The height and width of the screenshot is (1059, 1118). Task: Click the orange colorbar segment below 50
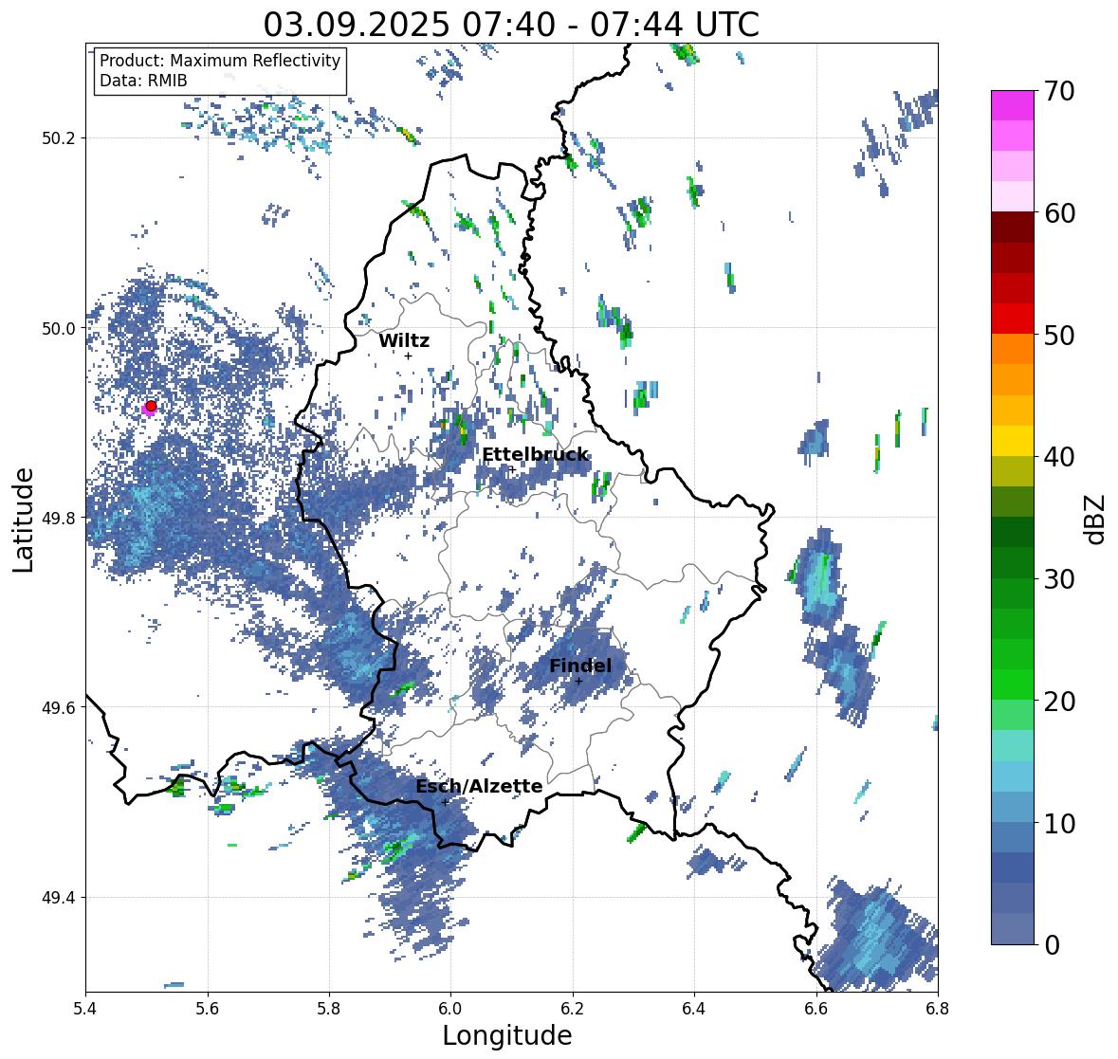click(x=1013, y=350)
